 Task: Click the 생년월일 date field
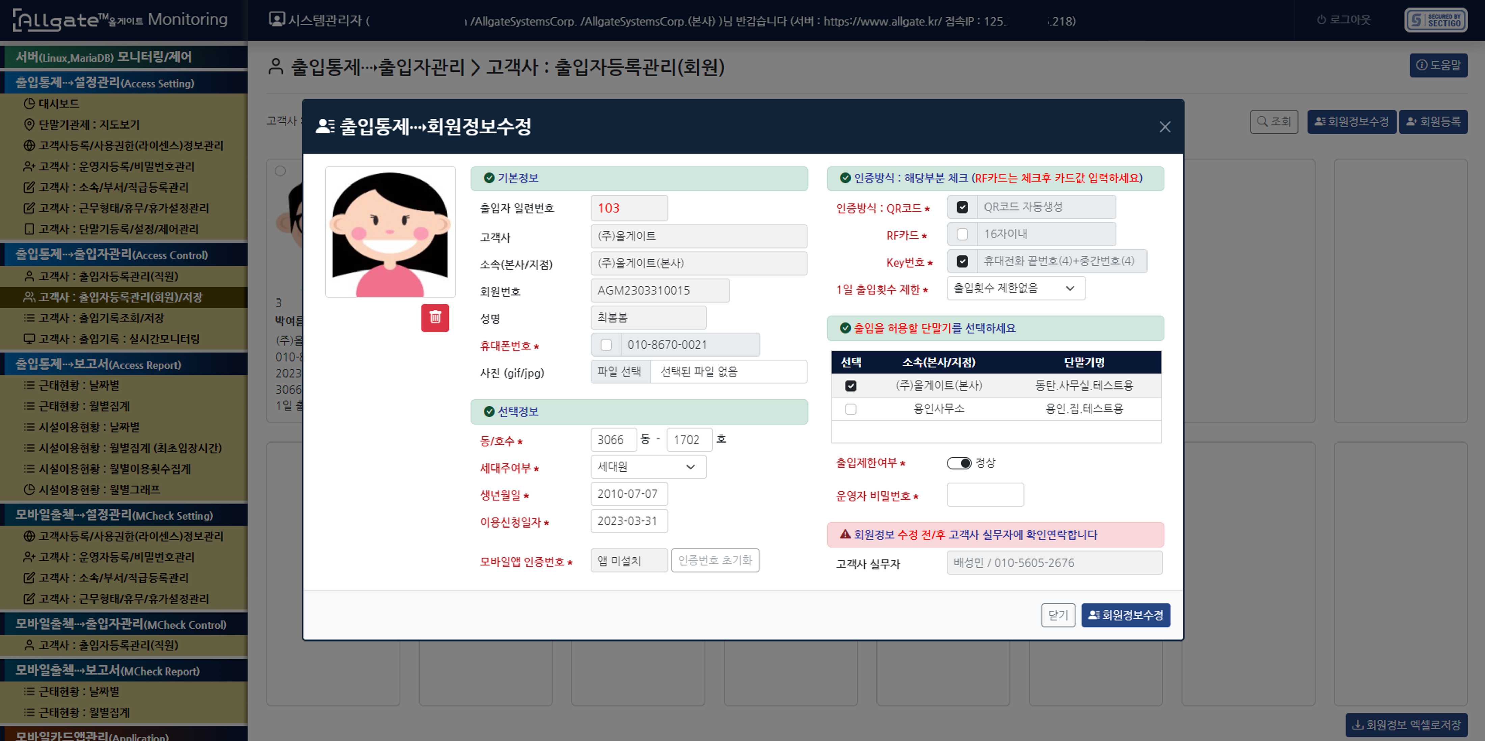coord(629,494)
